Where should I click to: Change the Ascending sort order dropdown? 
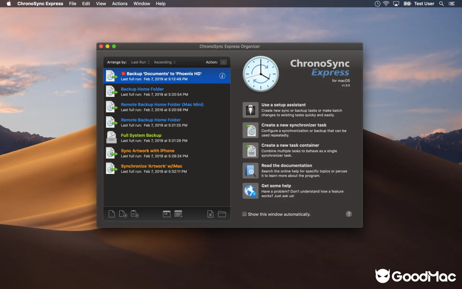165,62
